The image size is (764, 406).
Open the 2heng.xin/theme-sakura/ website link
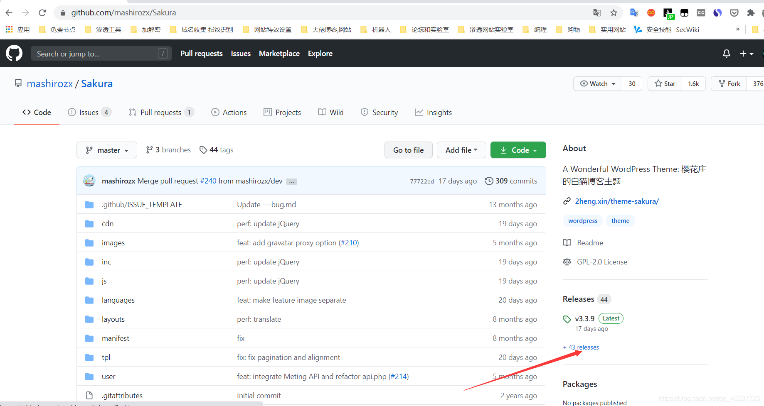(x=617, y=201)
